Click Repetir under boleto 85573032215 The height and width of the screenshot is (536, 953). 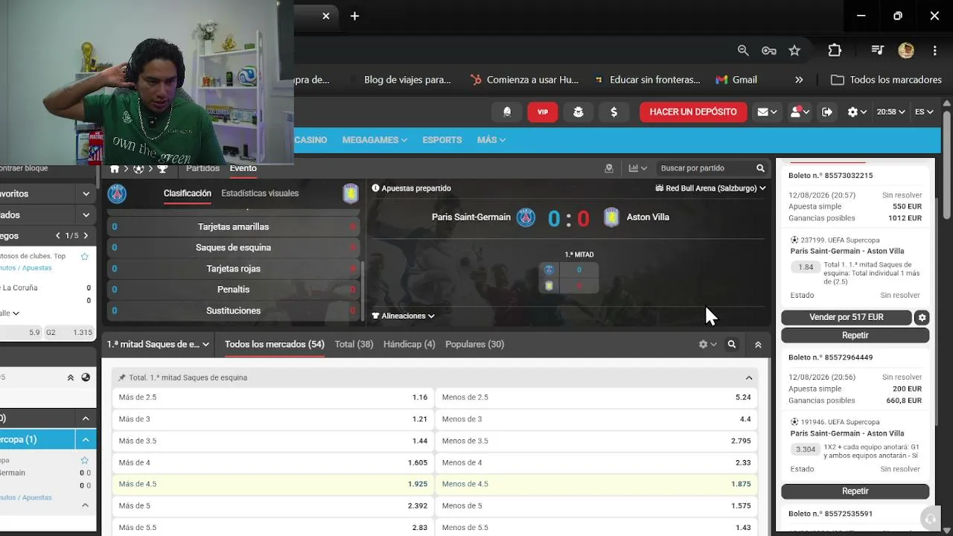tap(855, 335)
